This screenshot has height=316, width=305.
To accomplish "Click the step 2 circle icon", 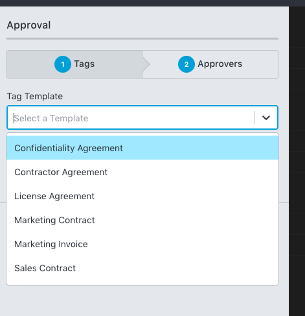I will [186, 64].
